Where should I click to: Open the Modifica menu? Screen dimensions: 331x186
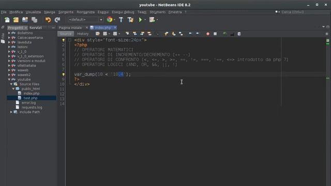[16, 12]
